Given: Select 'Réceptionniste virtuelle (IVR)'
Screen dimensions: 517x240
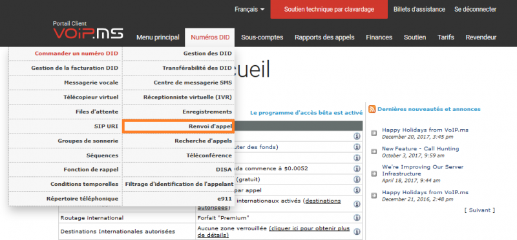Looking at the screenshot, I should (x=178, y=97).
